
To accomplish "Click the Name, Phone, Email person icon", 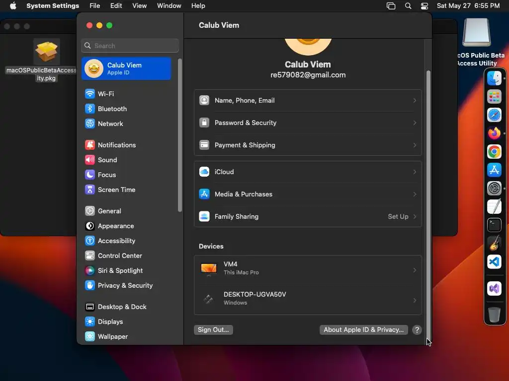I will pyautogui.click(x=204, y=101).
